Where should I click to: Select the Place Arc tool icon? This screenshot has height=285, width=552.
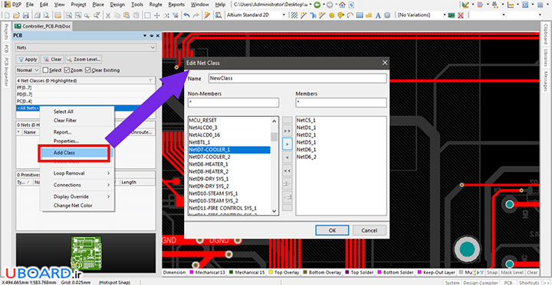pos(350,15)
